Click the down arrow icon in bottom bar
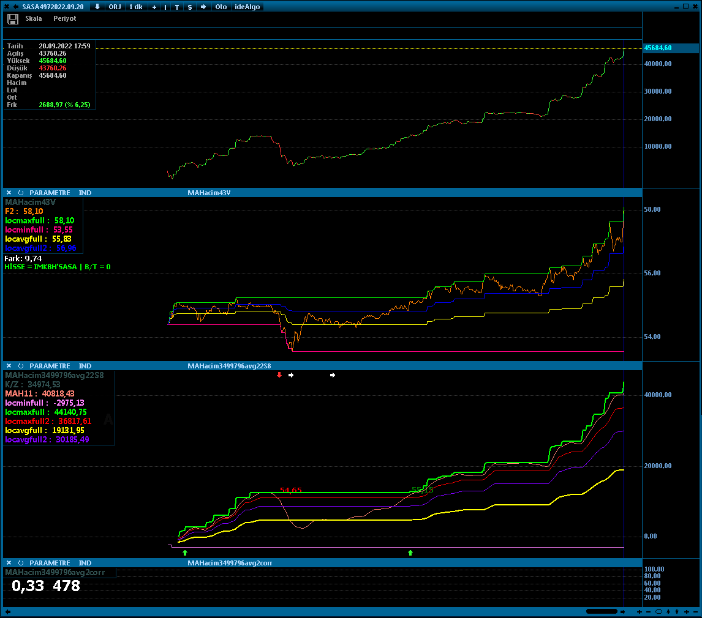Image resolution: width=702 pixels, height=618 pixels. point(677,612)
